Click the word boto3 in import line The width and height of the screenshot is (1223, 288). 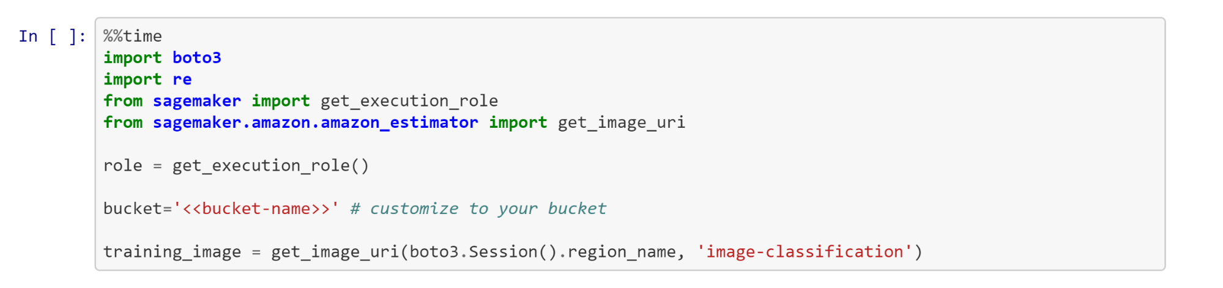click(196, 57)
